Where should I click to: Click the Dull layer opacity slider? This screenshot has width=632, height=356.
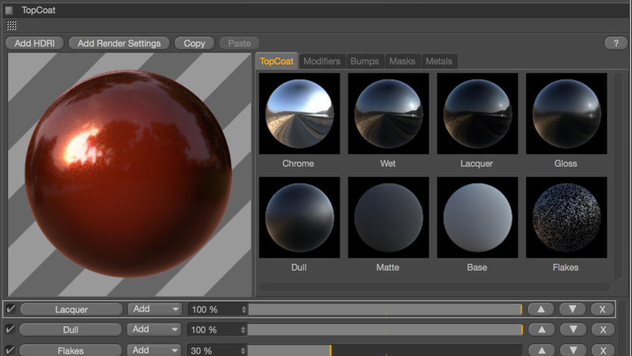point(385,329)
